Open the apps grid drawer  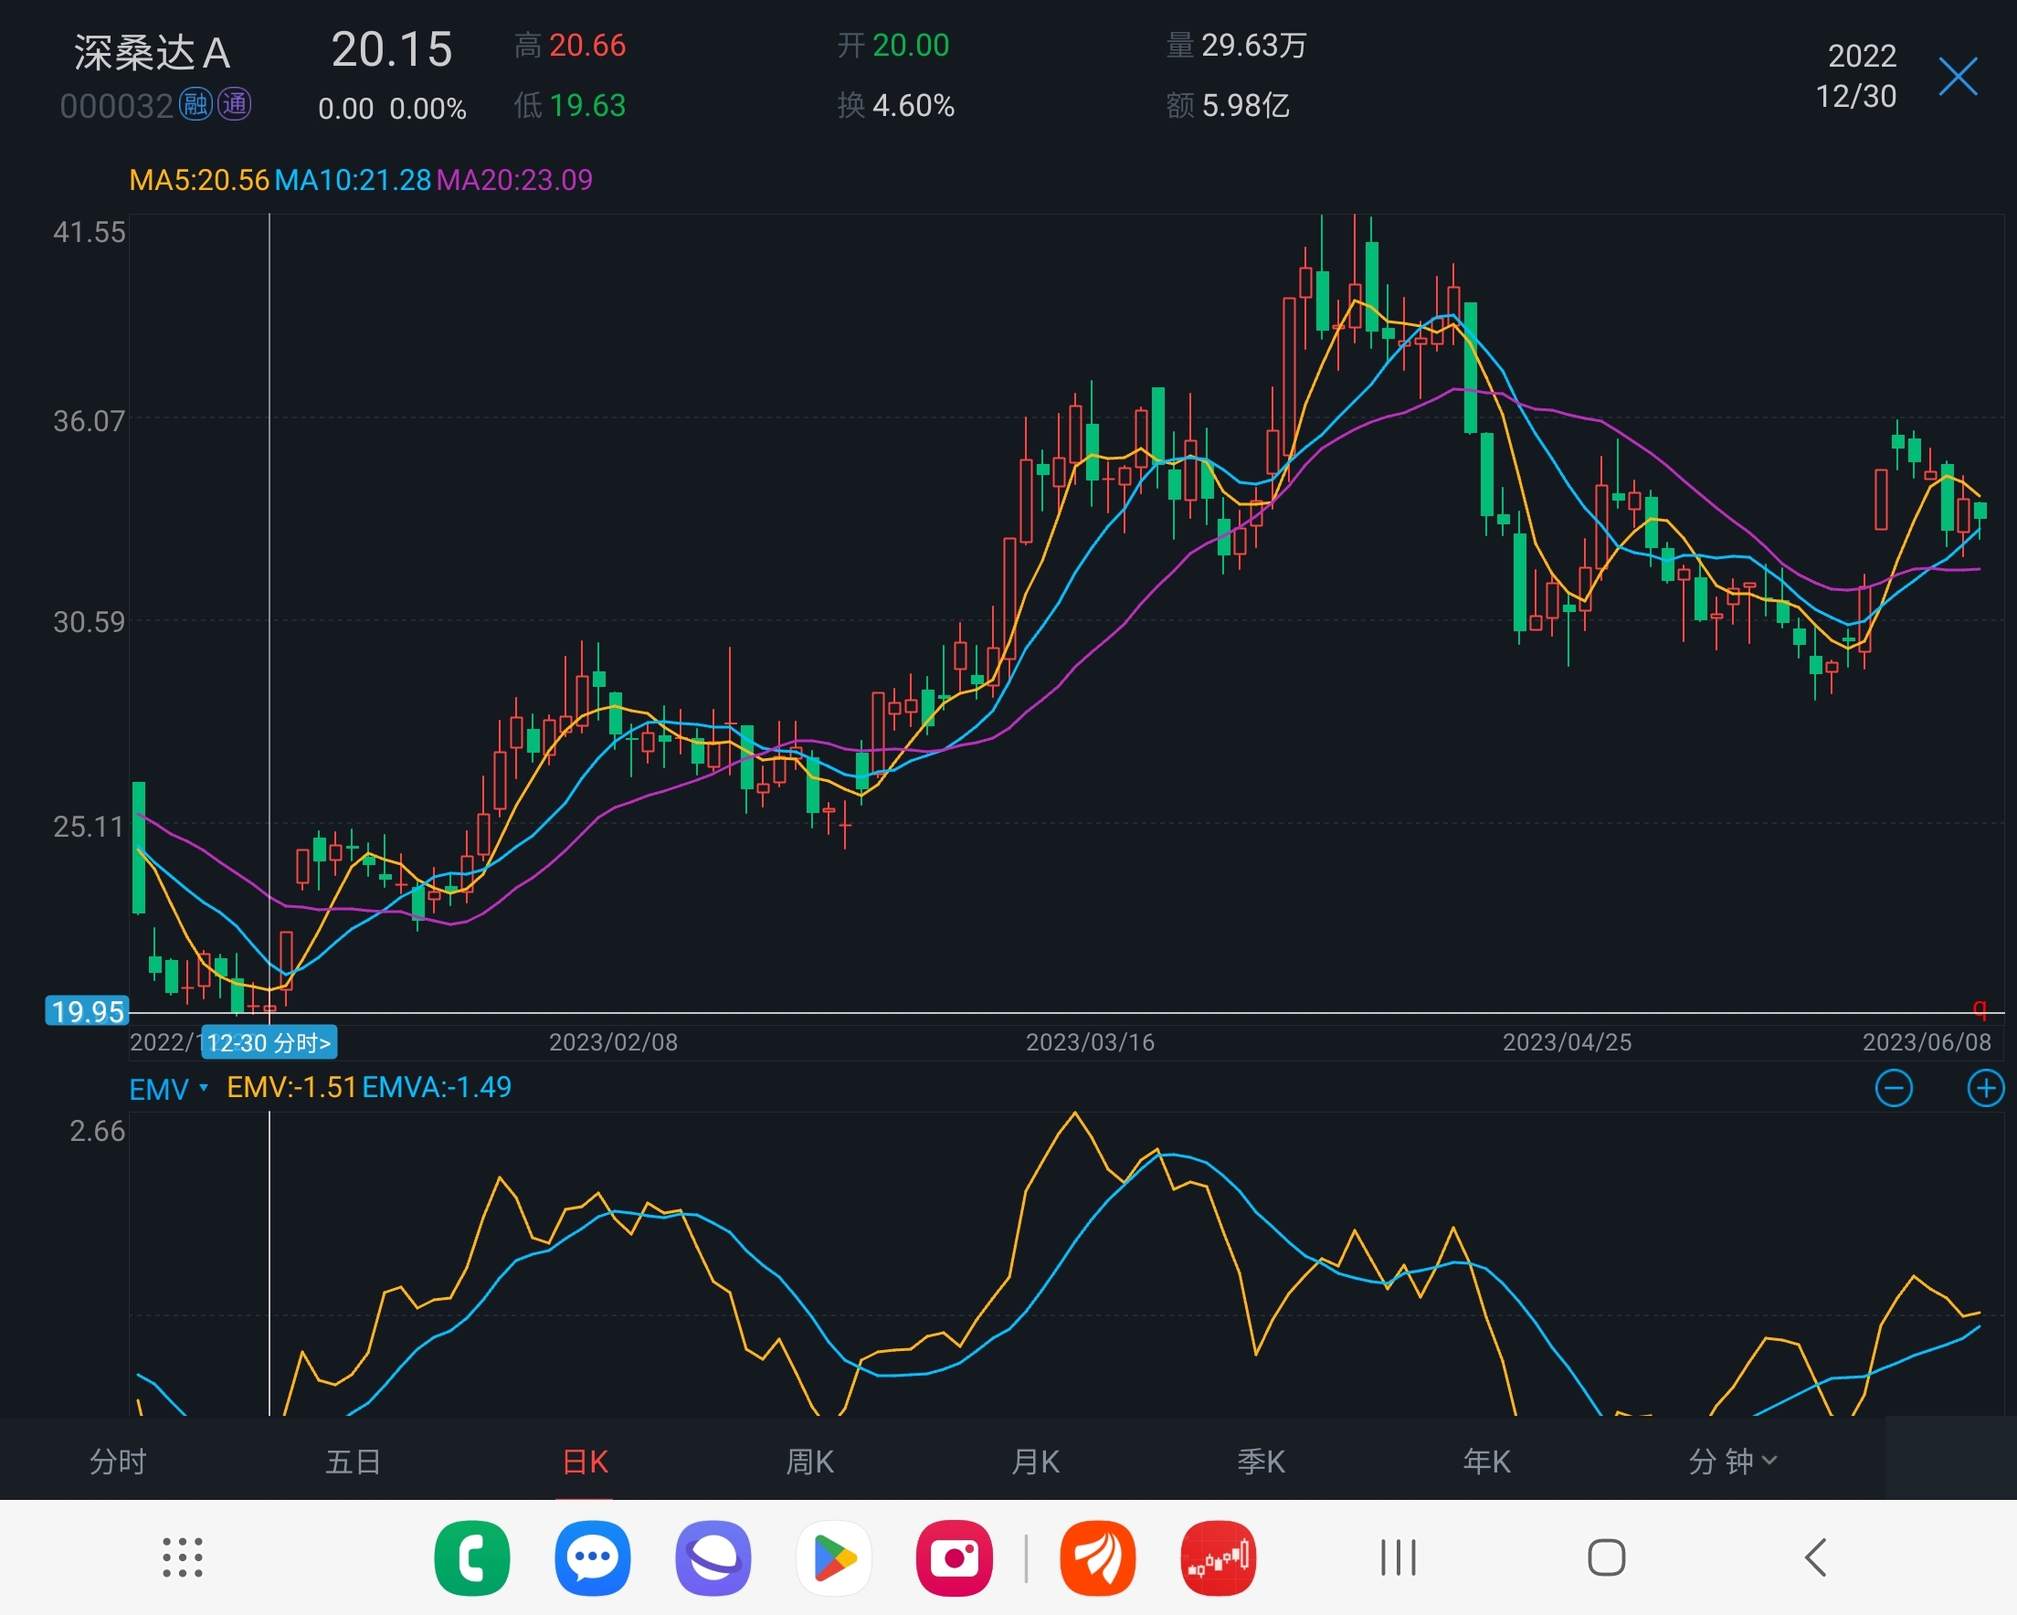click(x=183, y=1558)
